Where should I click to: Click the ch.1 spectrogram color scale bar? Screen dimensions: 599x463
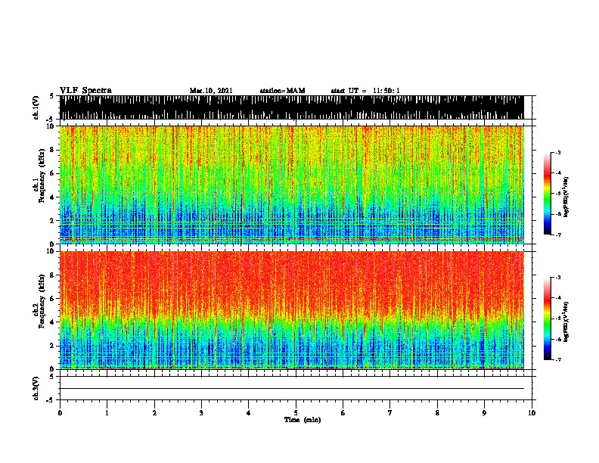(548, 194)
